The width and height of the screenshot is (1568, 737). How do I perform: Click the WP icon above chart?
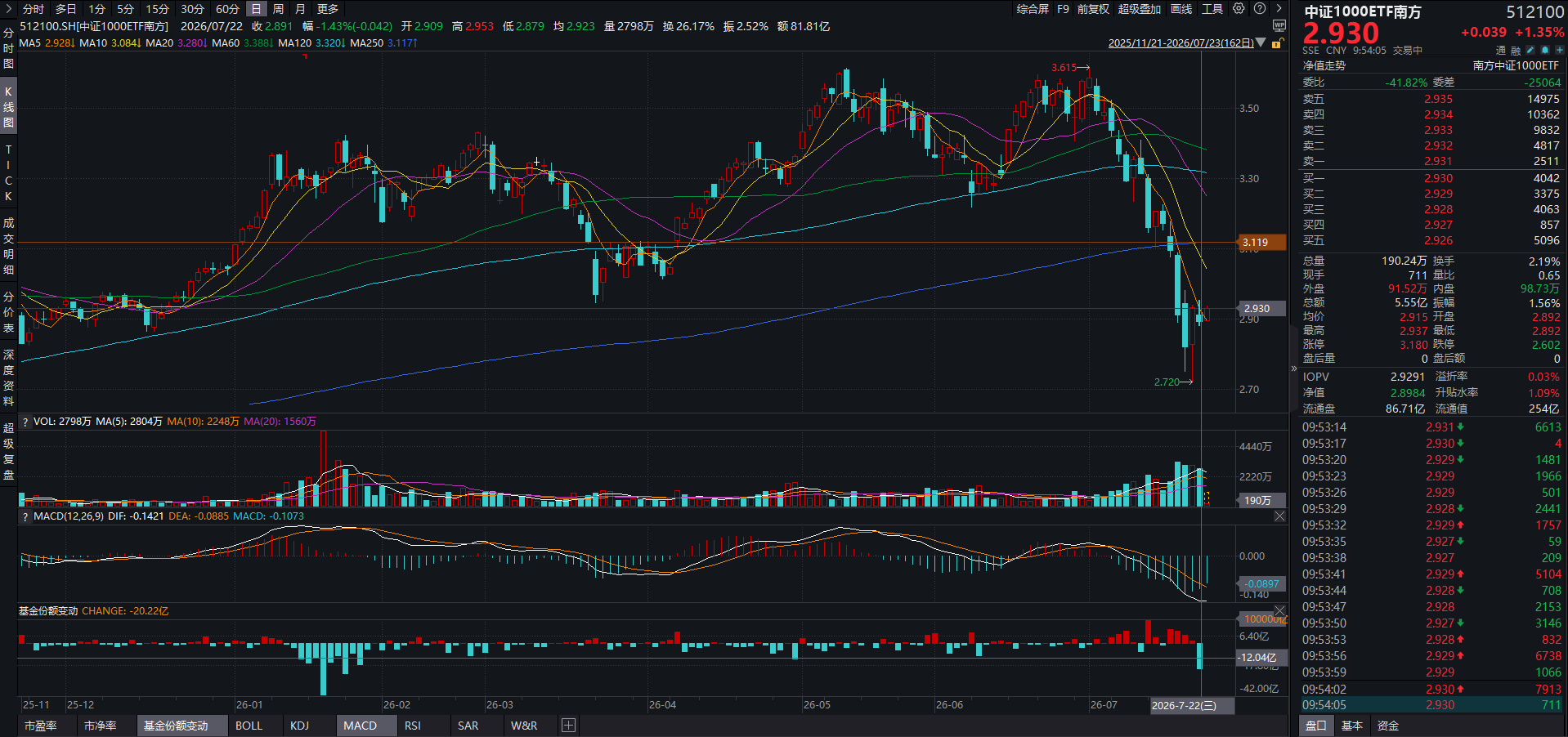tap(1279, 26)
